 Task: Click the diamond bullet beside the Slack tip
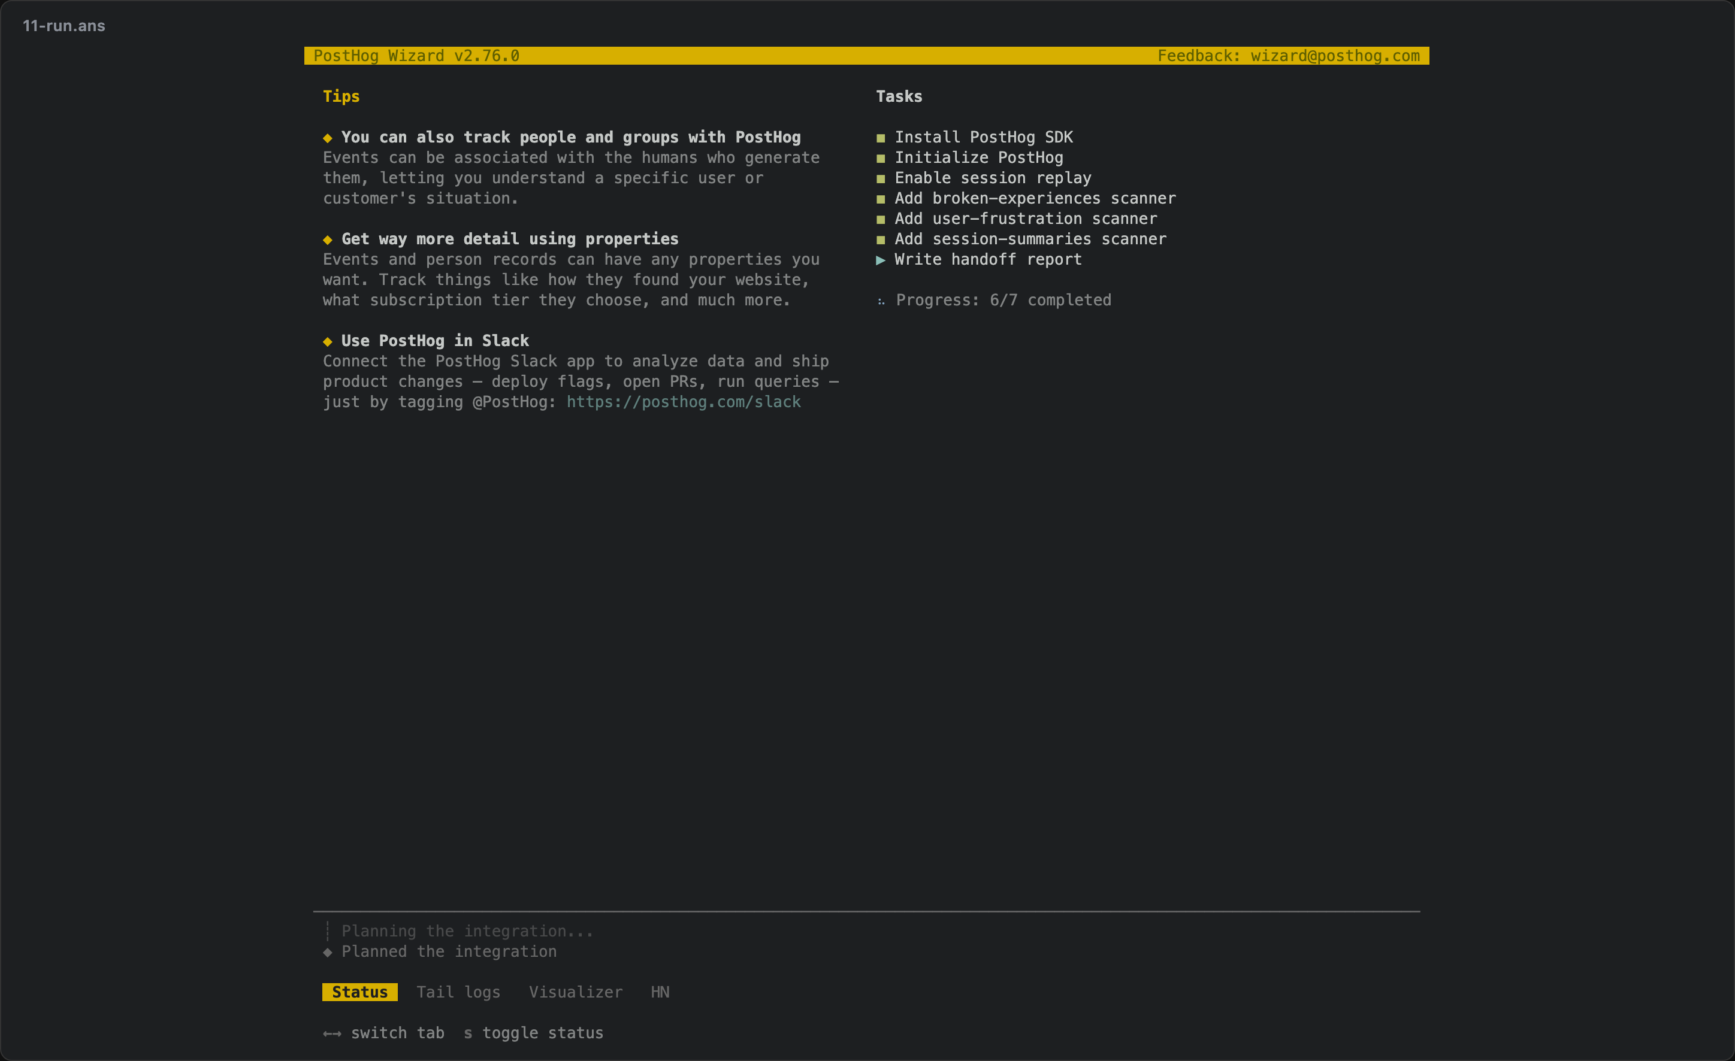(328, 342)
